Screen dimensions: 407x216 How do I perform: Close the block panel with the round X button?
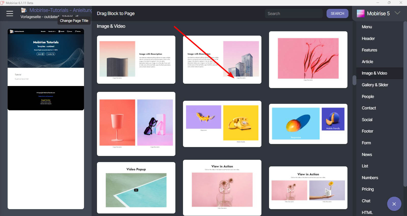(394, 204)
